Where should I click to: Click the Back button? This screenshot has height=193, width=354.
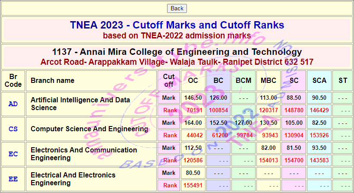pyautogui.click(x=177, y=8)
